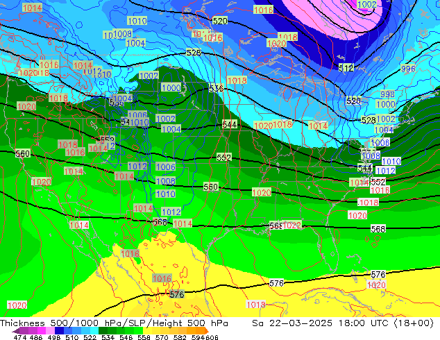Click the bright yellow swatch in the legend
Image resolution: width=440 pixels, height=340 pixels.
(147, 331)
